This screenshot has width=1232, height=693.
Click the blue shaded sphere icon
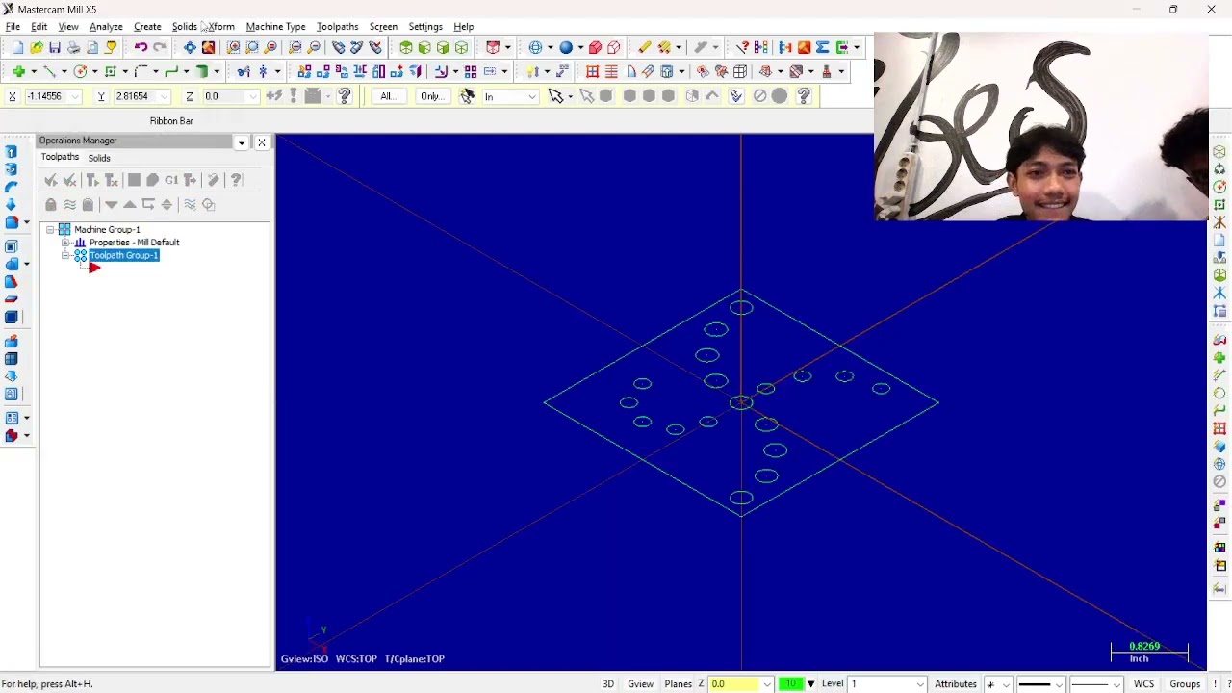tap(566, 47)
